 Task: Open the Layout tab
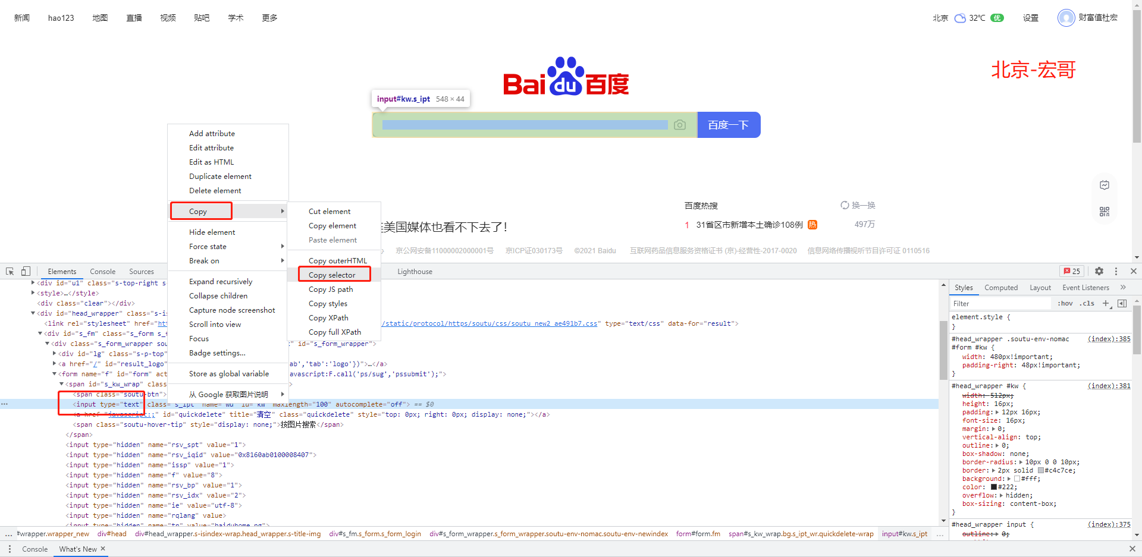(x=1040, y=287)
